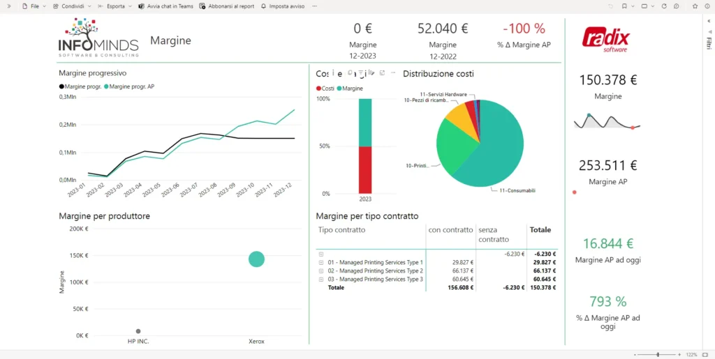The width and height of the screenshot is (715, 359).
Task: Click the focus mode icon on Costi visual
Action: click(x=382, y=72)
